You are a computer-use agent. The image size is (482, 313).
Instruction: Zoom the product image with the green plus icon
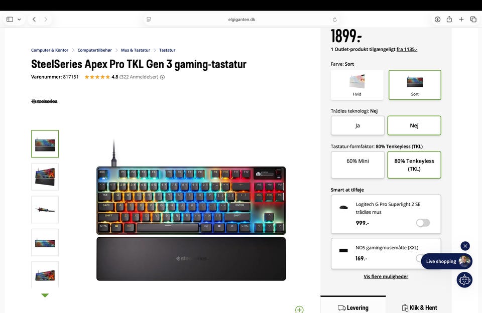(299, 309)
